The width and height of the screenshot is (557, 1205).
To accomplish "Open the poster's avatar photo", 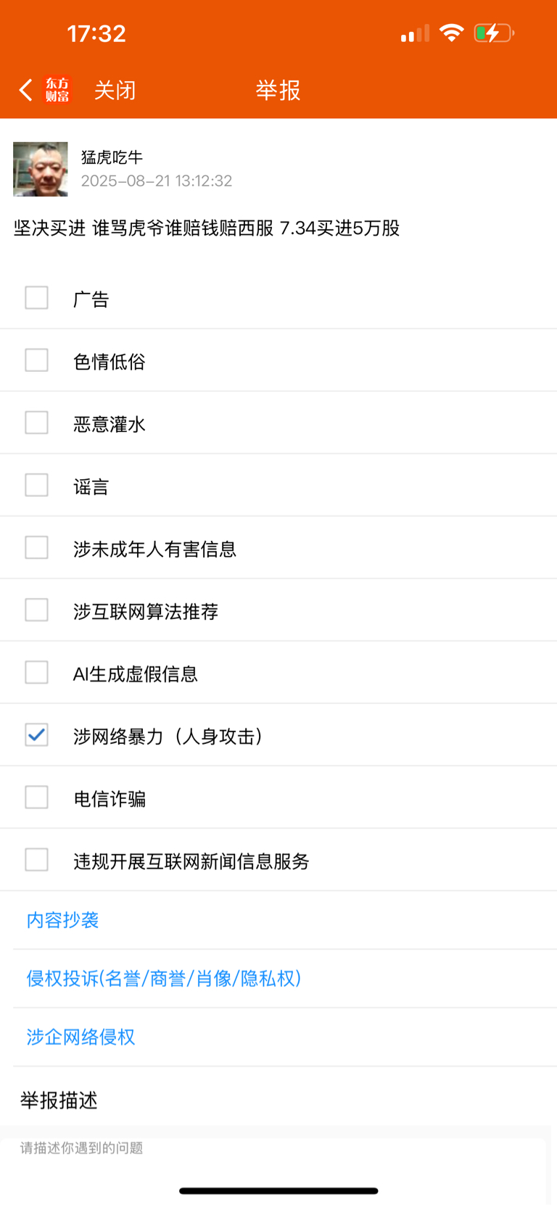I will [41, 169].
